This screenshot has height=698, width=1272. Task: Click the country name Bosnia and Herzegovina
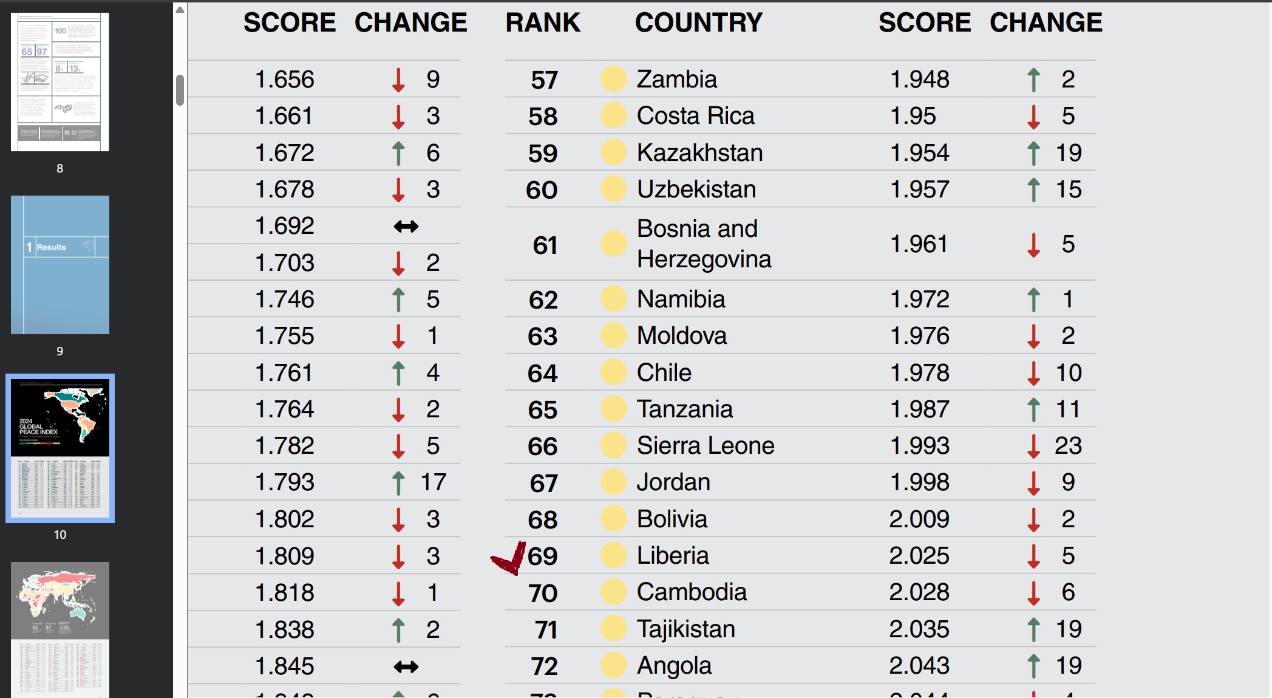click(x=703, y=244)
